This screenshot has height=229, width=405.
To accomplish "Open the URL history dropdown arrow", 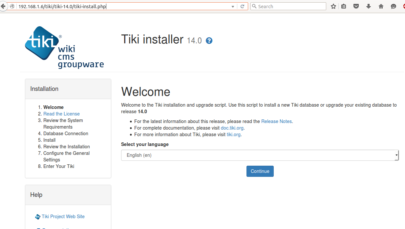I will point(233,7).
